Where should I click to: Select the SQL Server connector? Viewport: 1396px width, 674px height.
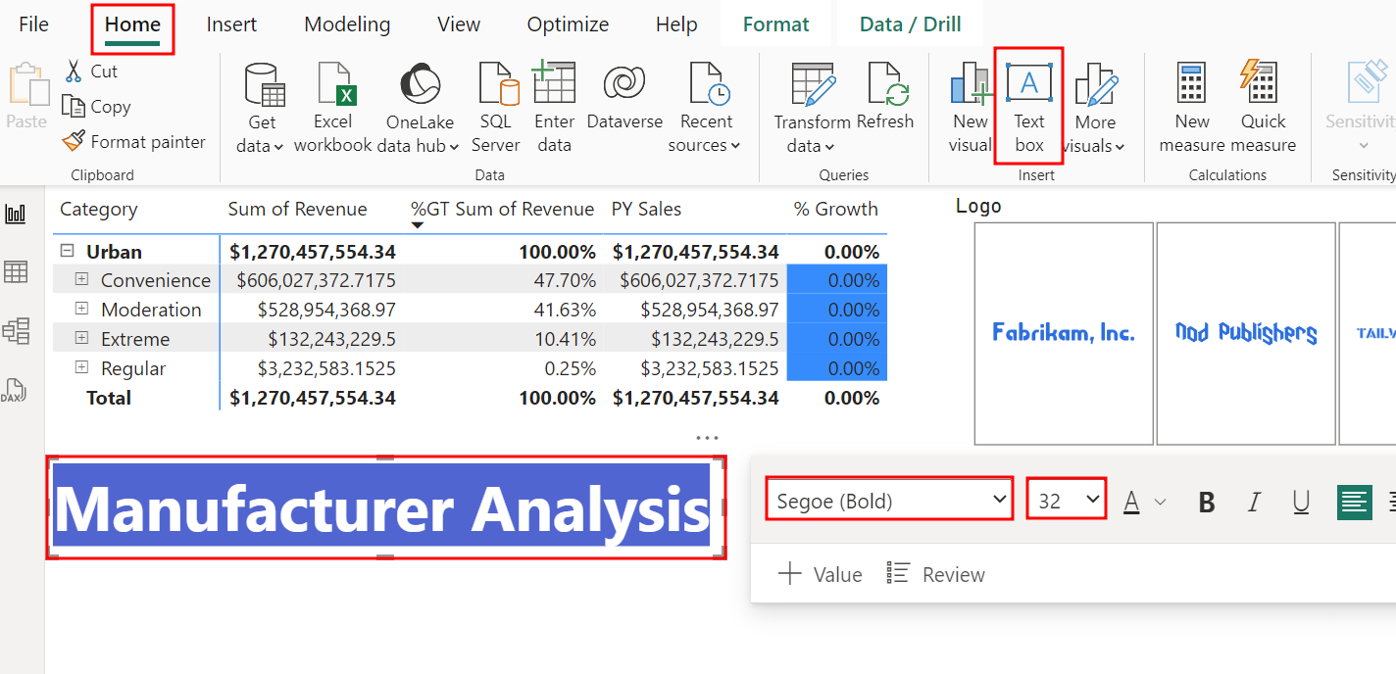tap(495, 106)
